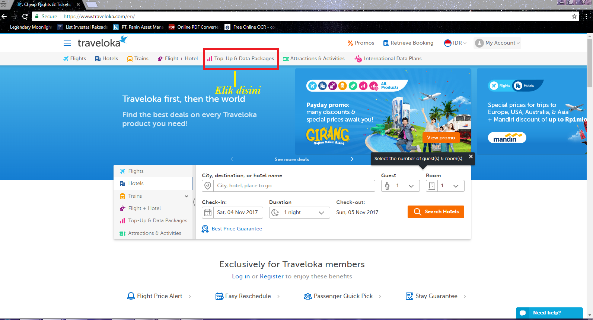Viewport: 593px width, 320px height.
Task: Click the calendar icon for Check-in
Action: pyautogui.click(x=208, y=213)
